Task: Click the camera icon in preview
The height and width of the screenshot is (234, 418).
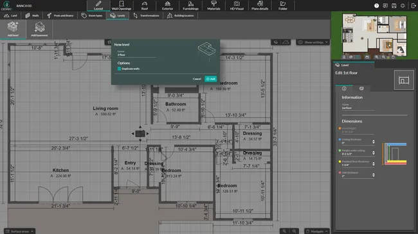Action: coord(367,57)
